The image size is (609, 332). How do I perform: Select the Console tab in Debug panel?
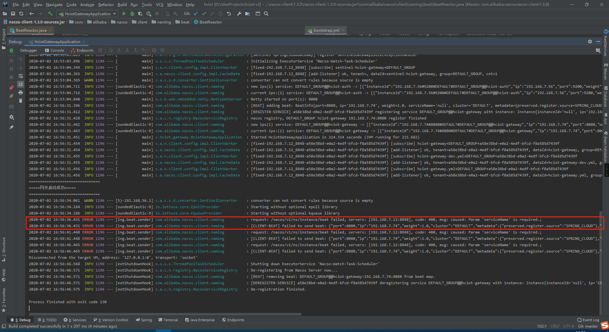pos(55,50)
